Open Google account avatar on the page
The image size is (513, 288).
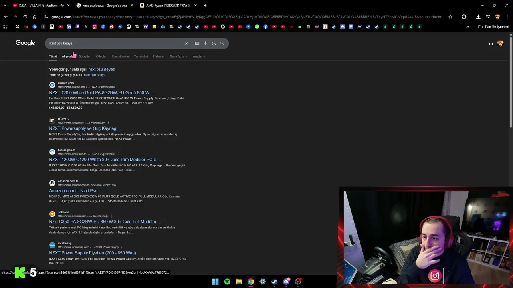point(500,43)
